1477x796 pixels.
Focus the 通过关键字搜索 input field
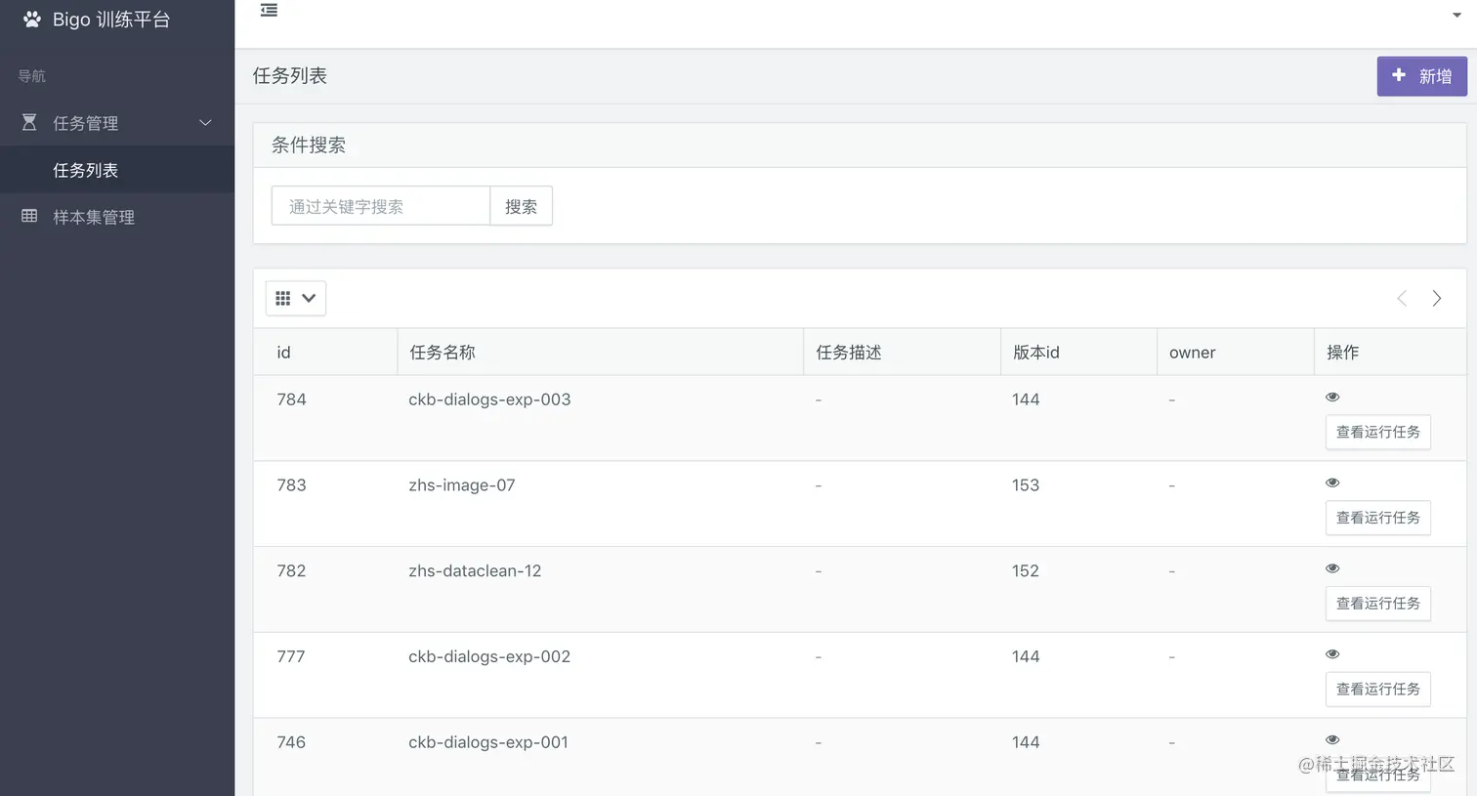coord(380,206)
